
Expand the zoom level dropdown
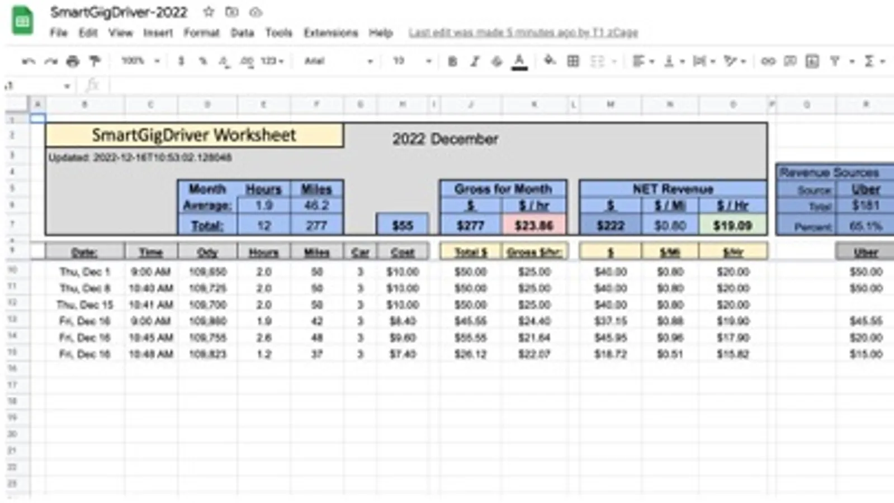click(141, 61)
